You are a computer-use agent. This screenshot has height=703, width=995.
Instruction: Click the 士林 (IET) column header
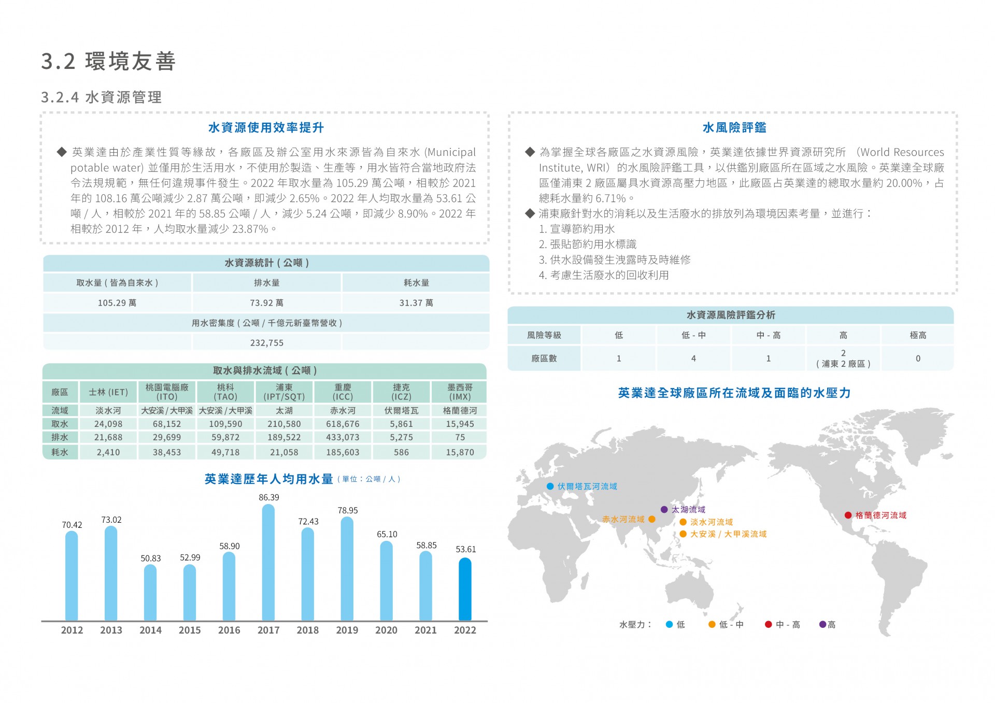(x=108, y=392)
